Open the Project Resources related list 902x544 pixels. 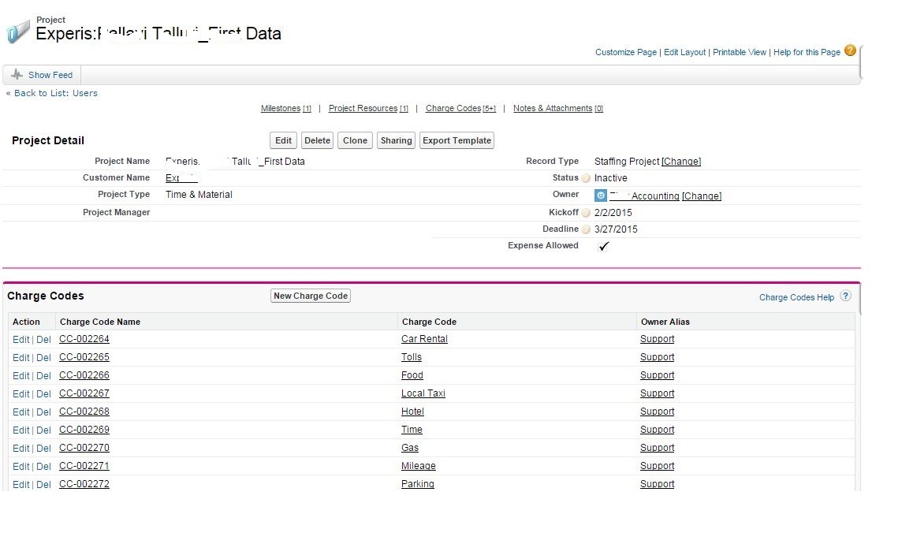363,109
